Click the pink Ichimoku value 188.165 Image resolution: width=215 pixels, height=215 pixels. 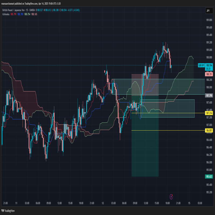(34, 14)
